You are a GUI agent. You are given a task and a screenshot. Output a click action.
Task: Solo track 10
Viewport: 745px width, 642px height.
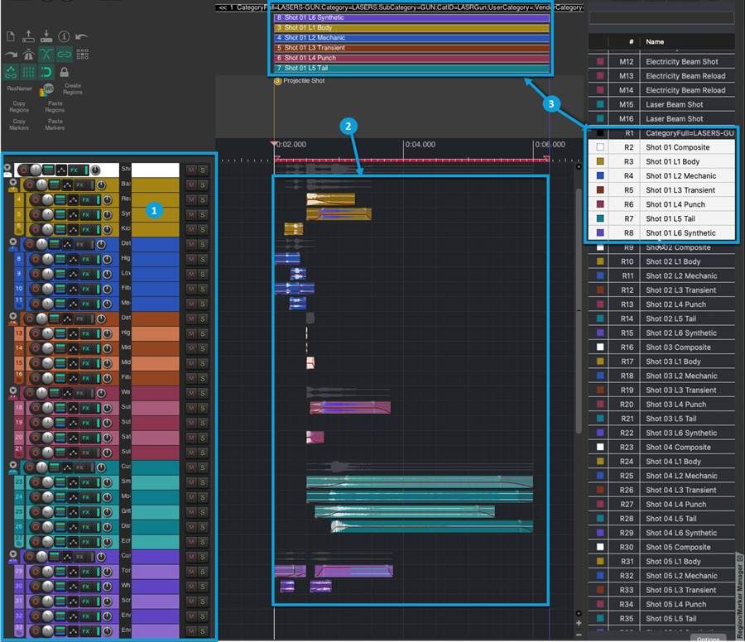pos(202,289)
